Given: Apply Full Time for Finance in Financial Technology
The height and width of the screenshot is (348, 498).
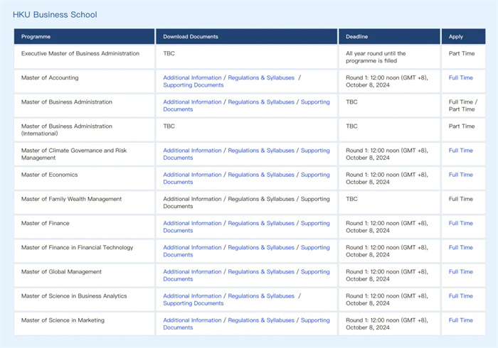Looking at the screenshot, I should pos(460,248).
